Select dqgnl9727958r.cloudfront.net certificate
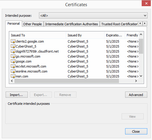The image size is (152, 140). 37,51
